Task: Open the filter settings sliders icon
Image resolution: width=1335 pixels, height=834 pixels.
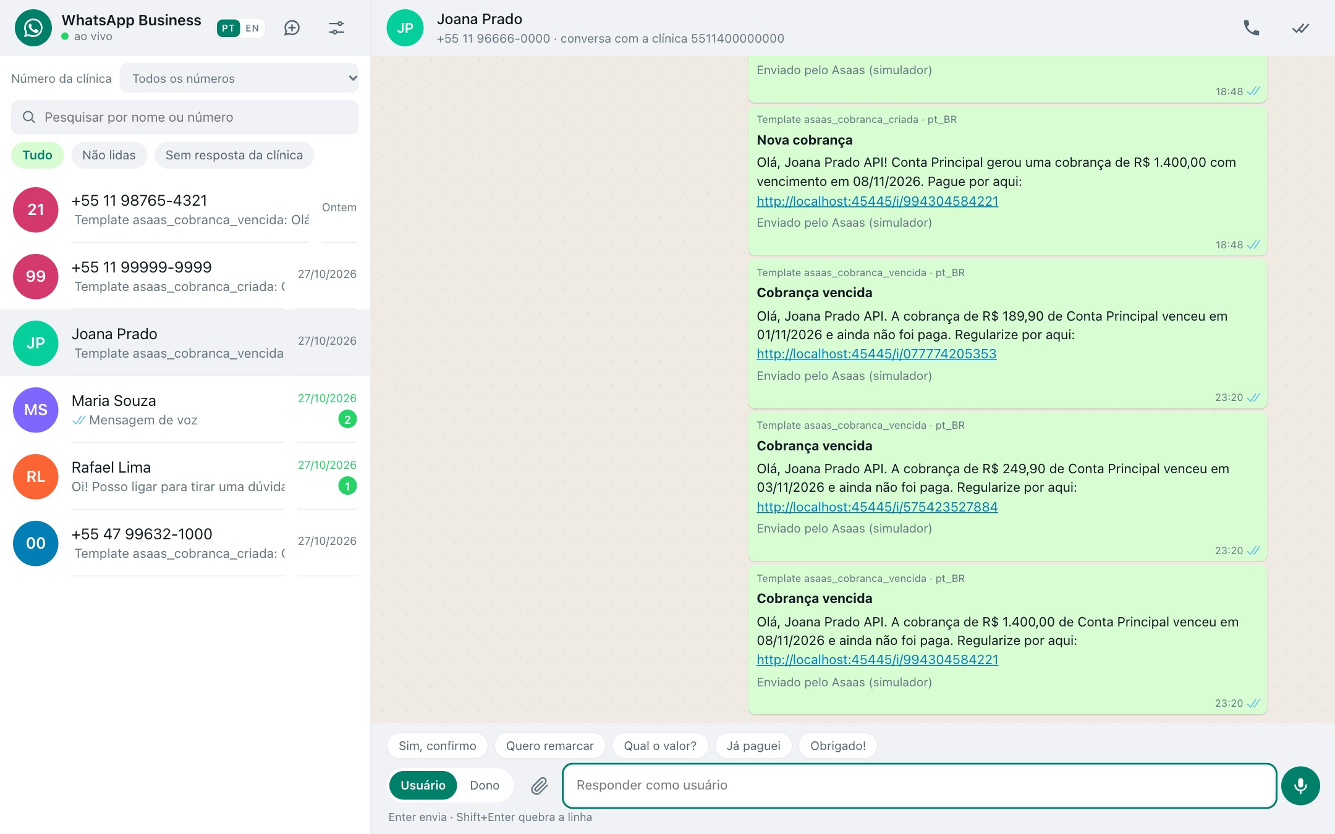Action: tap(336, 28)
